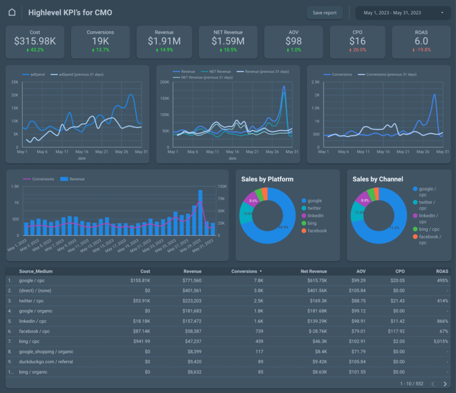Image resolution: width=456 pixels, height=393 pixels.
Task: Sort table by Cost column header
Action: tap(145, 271)
